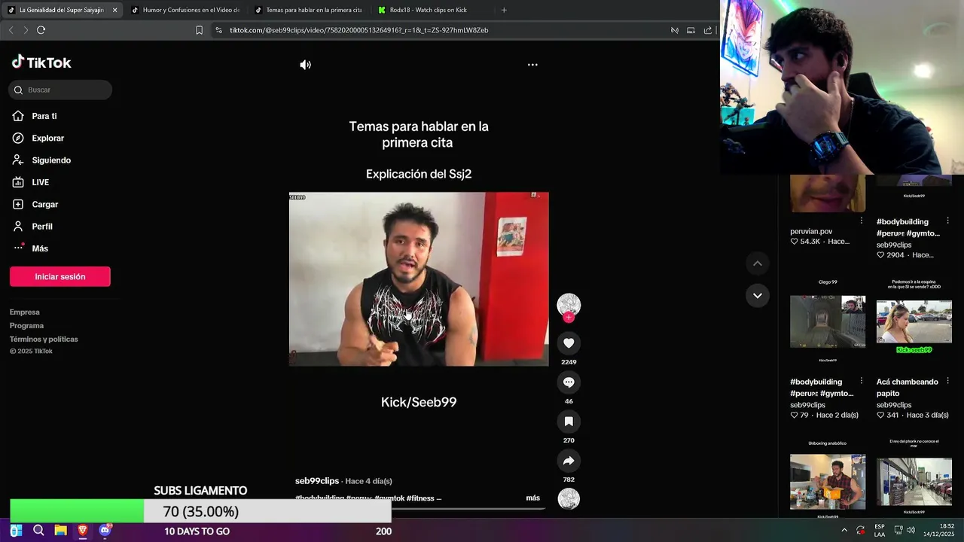Bookmark this page in address bar
Image resolution: width=964 pixels, height=542 pixels.
pos(199,30)
